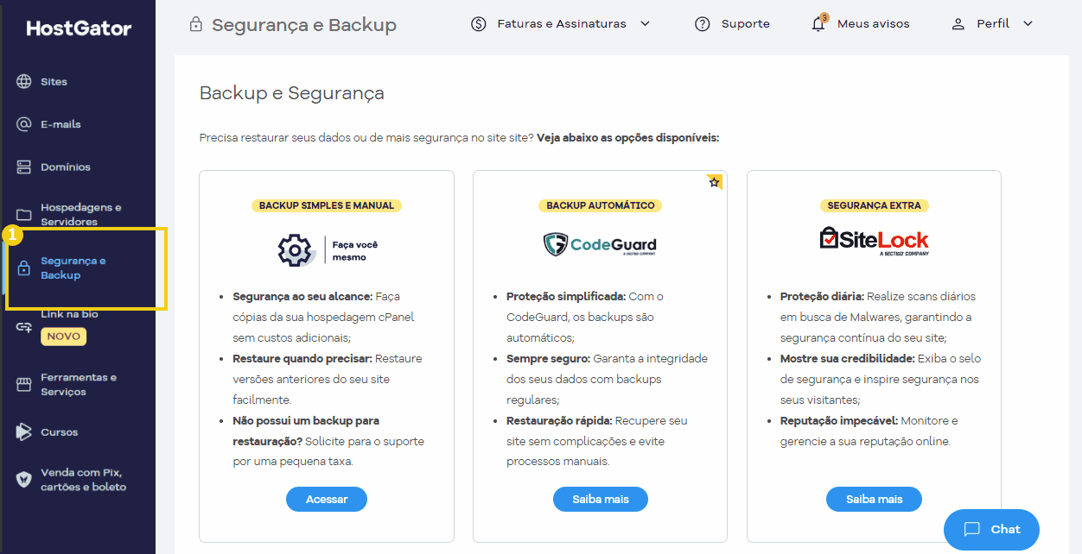This screenshot has height=554, width=1082.
Task: Click the HostGator logo
Action: 79,28
